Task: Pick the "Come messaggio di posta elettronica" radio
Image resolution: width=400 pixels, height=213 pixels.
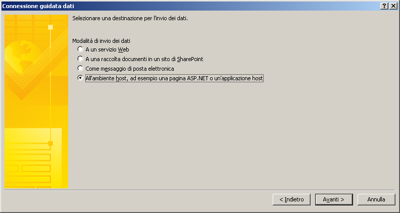Action: coord(80,68)
